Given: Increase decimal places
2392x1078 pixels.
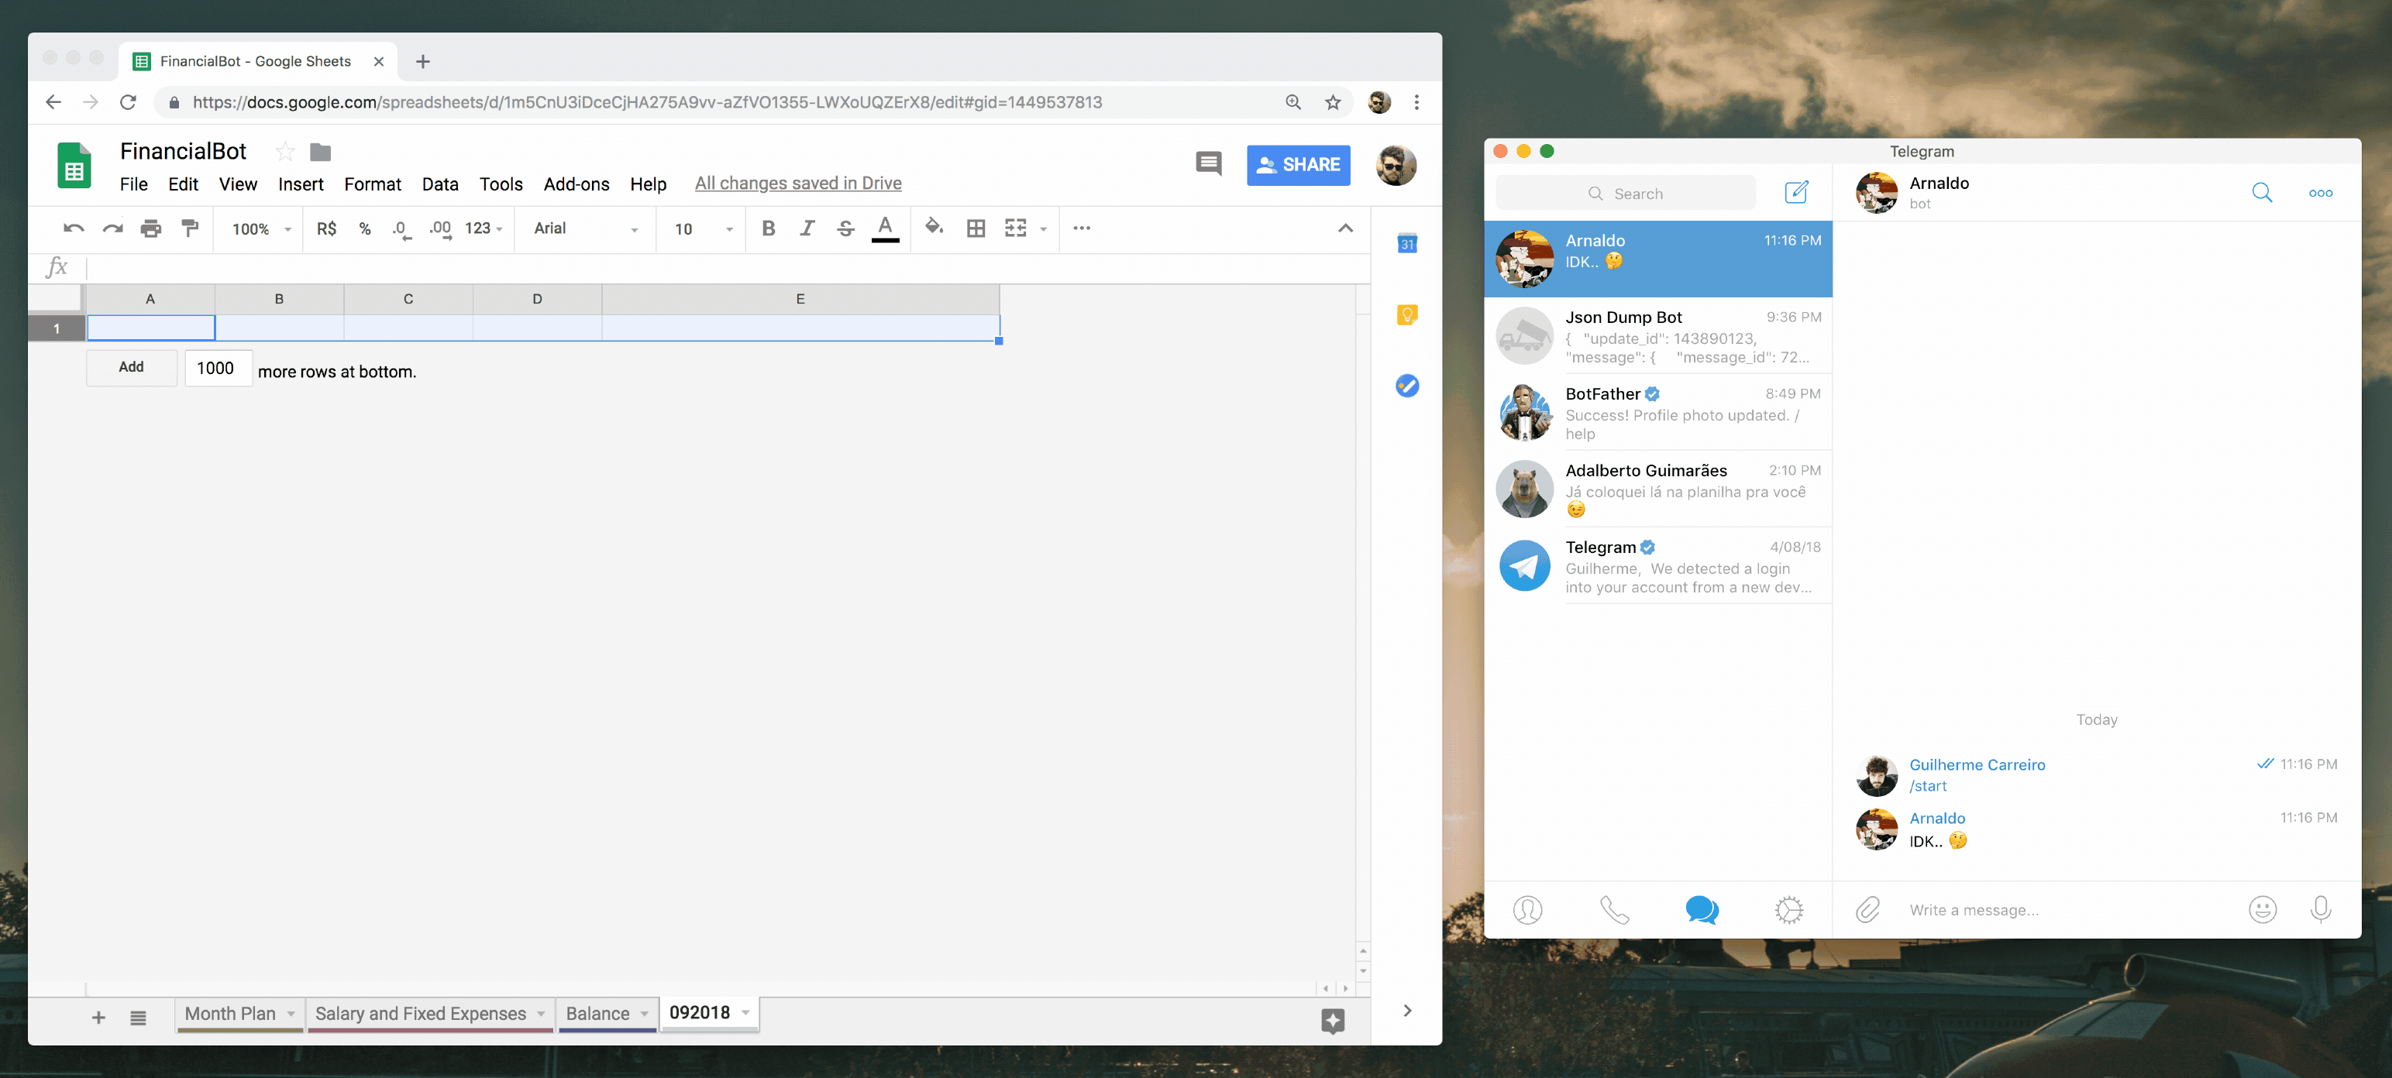Looking at the screenshot, I should click(440, 229).
